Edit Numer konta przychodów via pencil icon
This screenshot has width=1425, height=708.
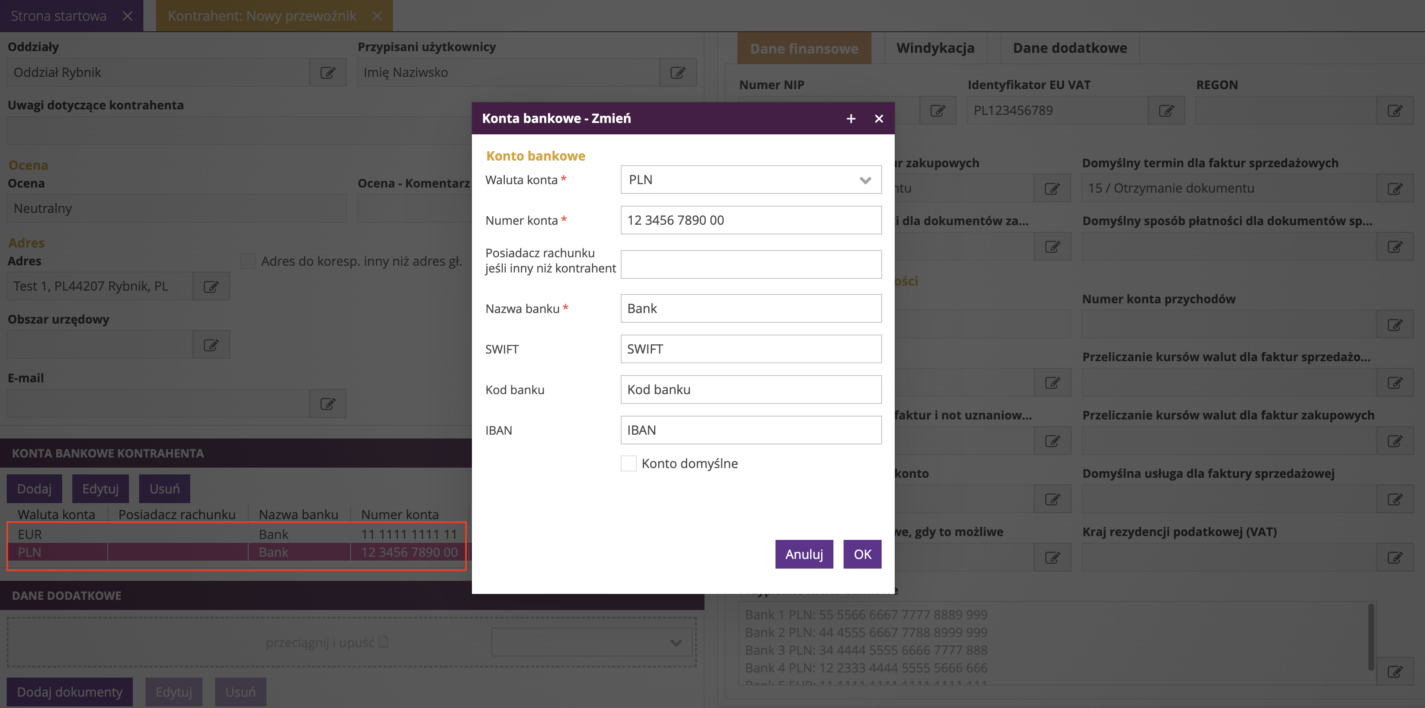pos(1395,324)
